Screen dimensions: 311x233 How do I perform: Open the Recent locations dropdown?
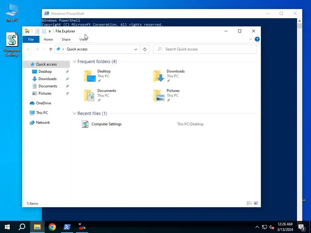(44, 49)
